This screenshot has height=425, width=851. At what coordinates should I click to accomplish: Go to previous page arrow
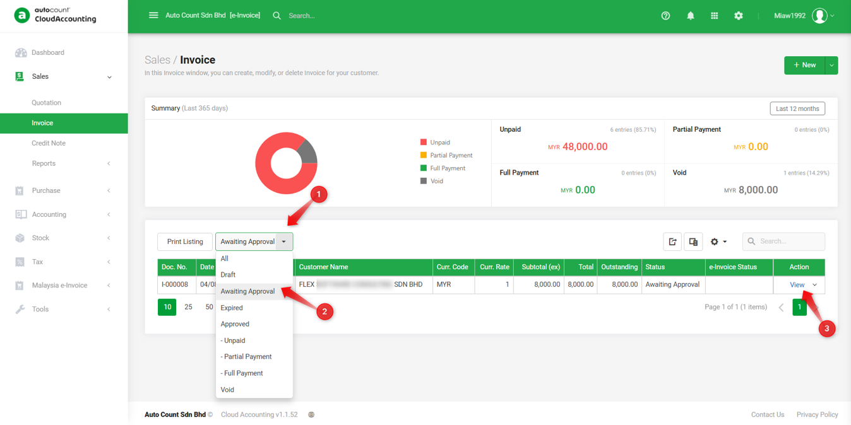pyautogui.click(x=781, y=308)
